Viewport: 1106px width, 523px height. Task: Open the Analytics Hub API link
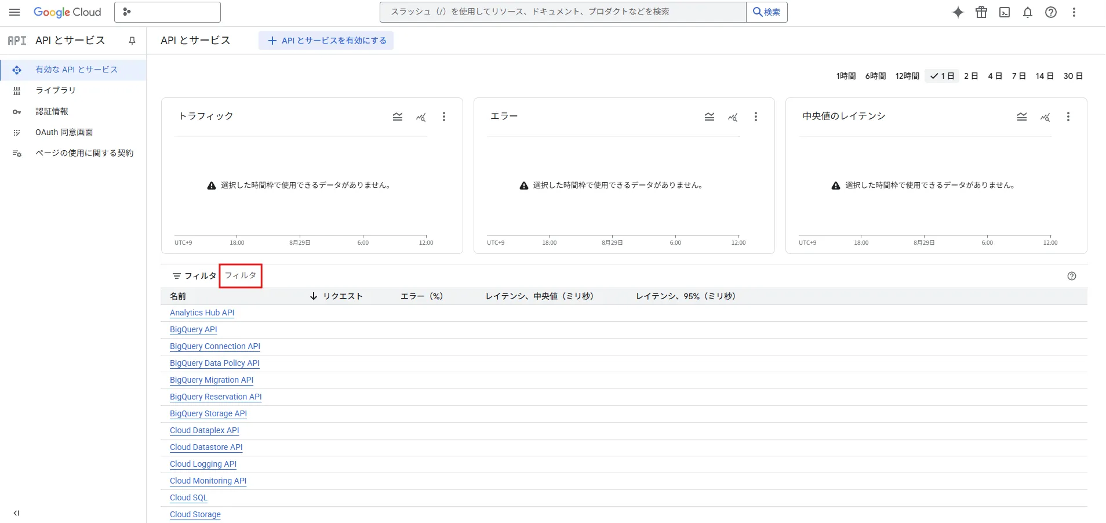202,313
